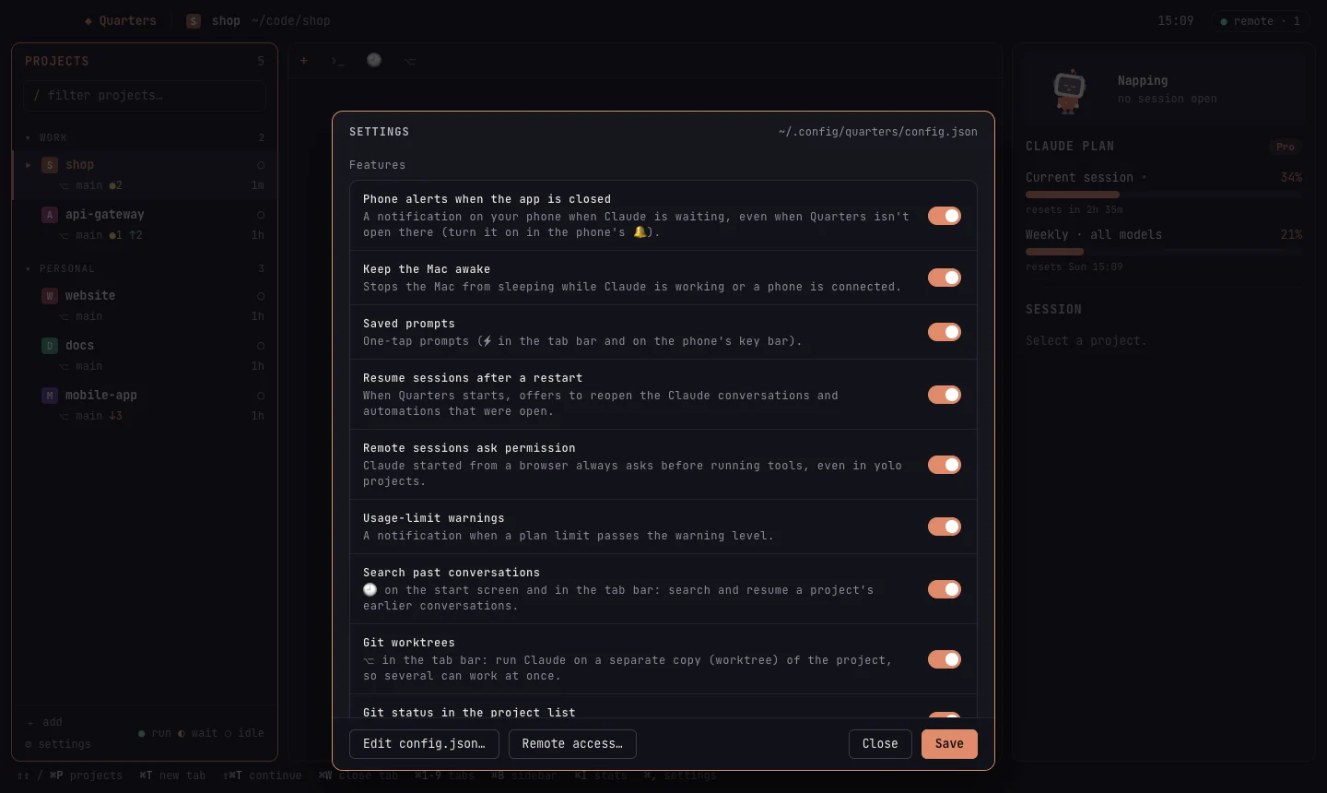1327x793 pixels.
Task: Click the worktree branch icon in tab bar
Action: [x=410, y=61]
